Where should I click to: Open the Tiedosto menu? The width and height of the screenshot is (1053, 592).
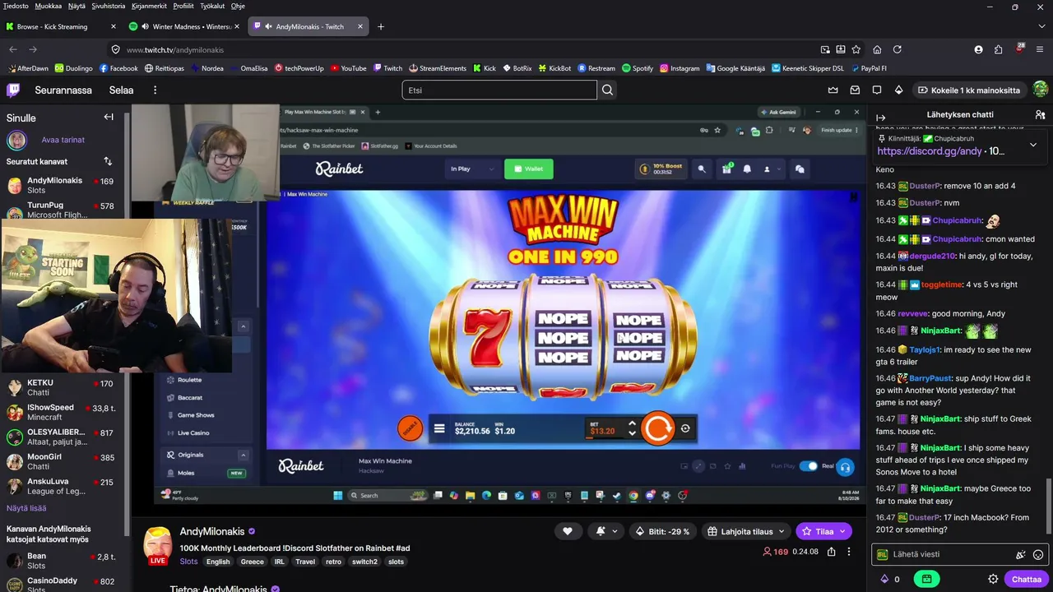pos(16,6)
